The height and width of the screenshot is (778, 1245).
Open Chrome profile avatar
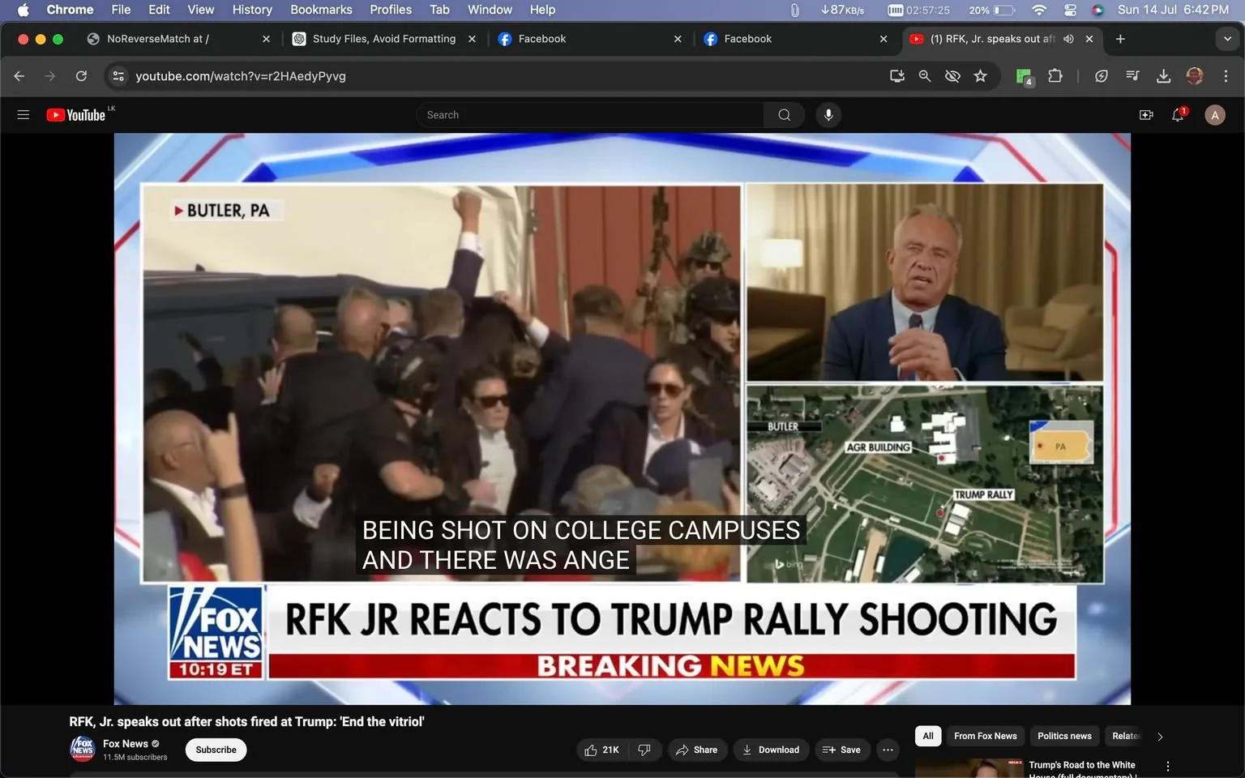[1195, 76]
